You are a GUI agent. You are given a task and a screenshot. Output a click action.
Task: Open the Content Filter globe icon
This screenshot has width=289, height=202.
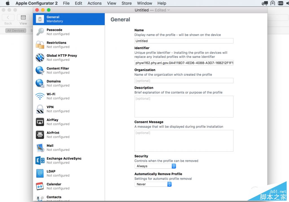pyautogui.click(x=40, y=70)
